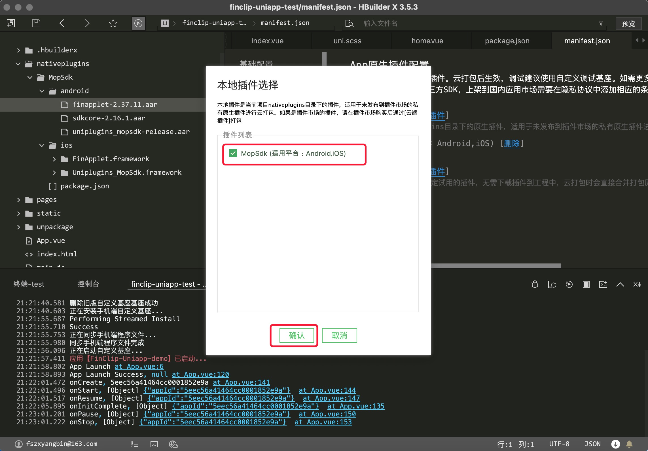This screenshot has height=451, width=648.
Task: Click the project icon in breadcrumb
Action: [165, 23]
